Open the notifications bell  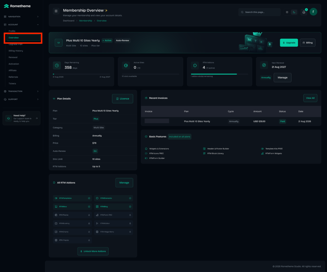point(304,12)
